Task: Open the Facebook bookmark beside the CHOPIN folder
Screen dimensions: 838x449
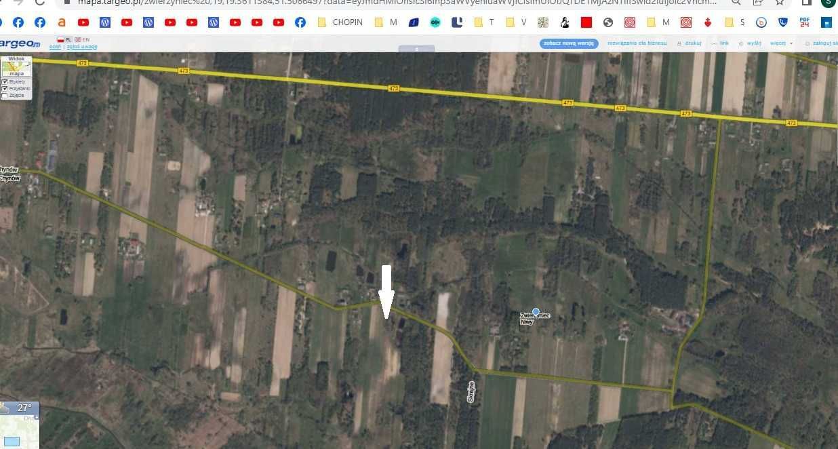Action: pos(300,22)
